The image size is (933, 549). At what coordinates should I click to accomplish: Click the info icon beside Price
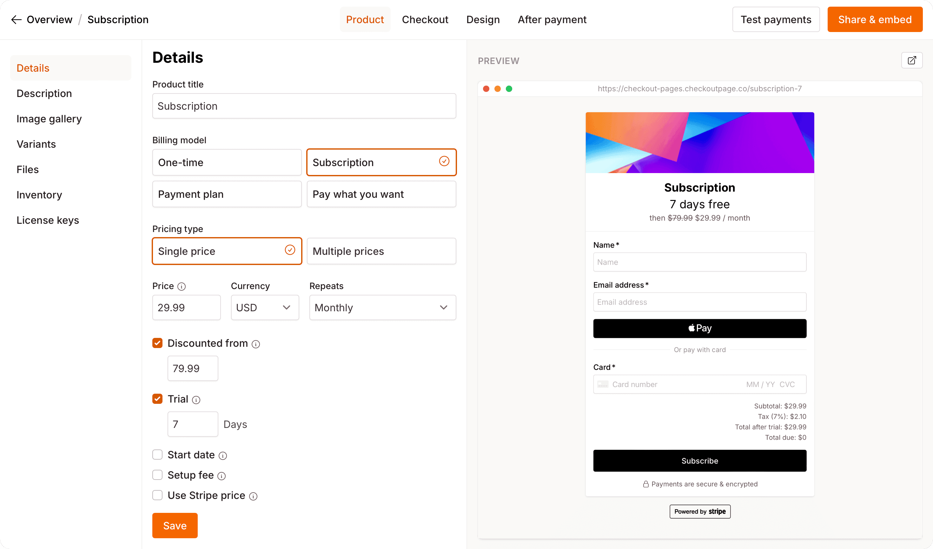point(182,286)
